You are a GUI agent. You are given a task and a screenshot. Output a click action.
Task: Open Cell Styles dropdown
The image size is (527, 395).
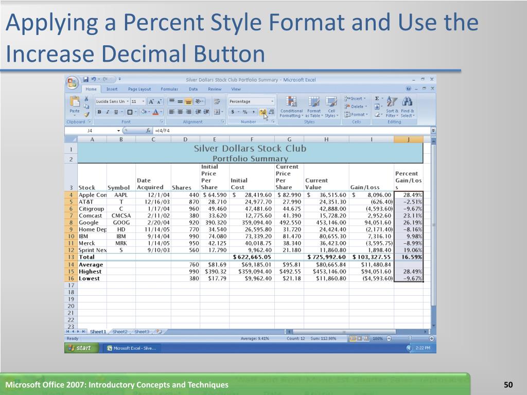point(331,107)
